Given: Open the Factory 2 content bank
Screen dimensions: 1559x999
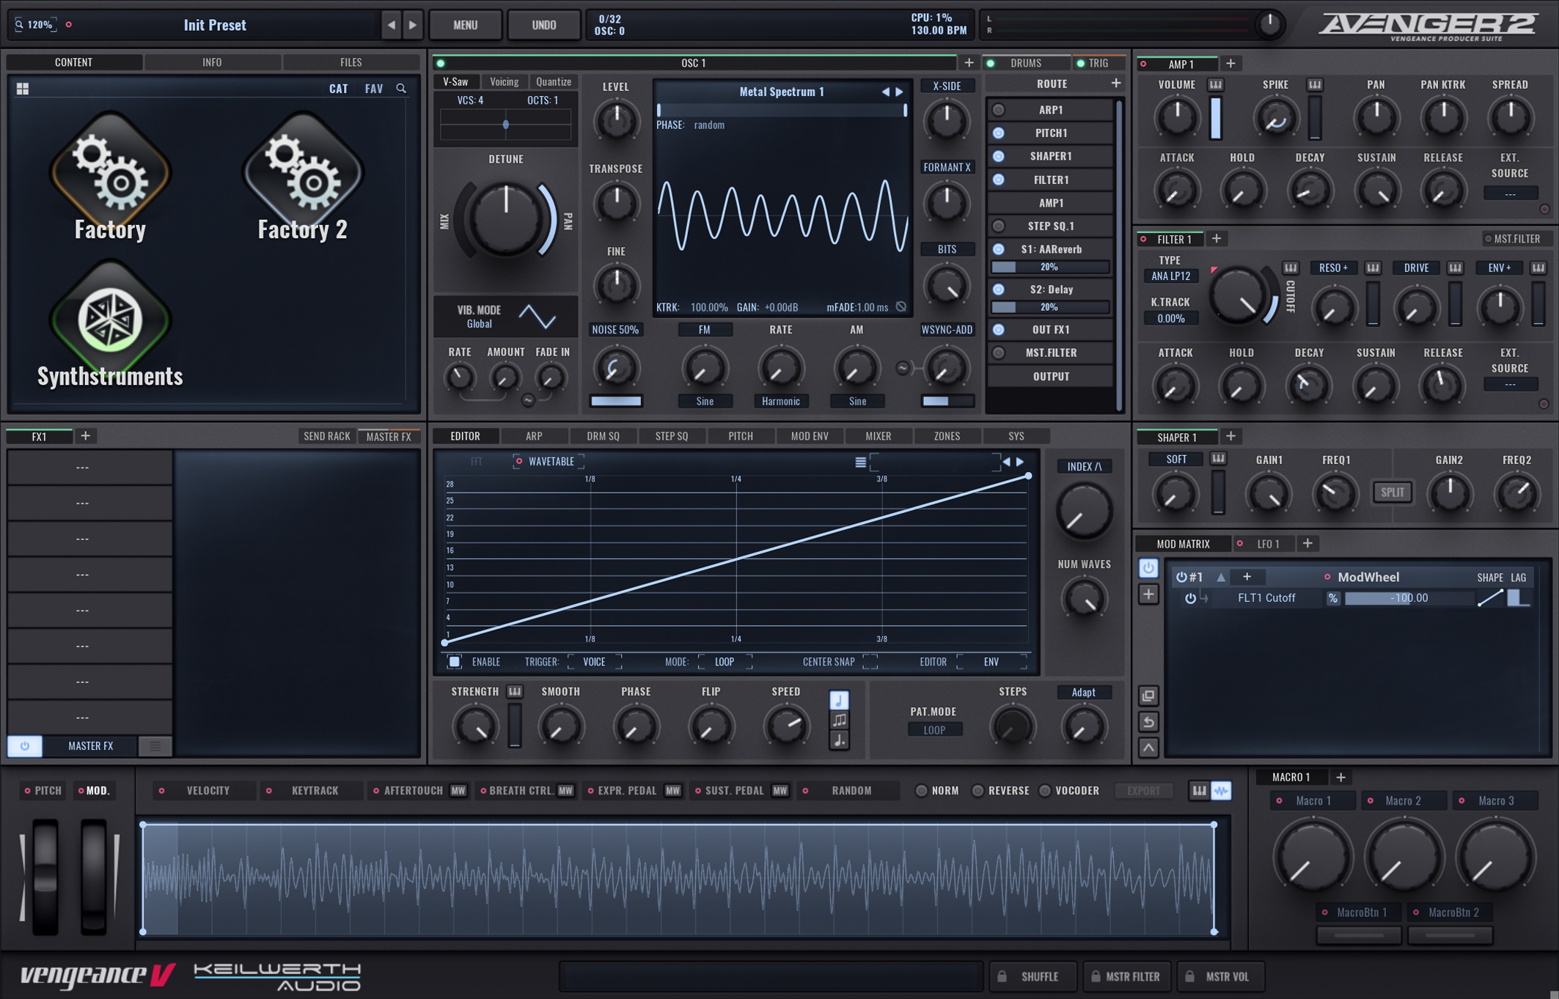Looking at the screenshot, I should point(302,176).
